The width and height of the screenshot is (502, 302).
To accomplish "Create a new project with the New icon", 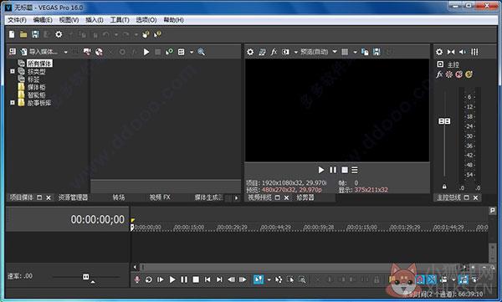I will tap(12, 34).
